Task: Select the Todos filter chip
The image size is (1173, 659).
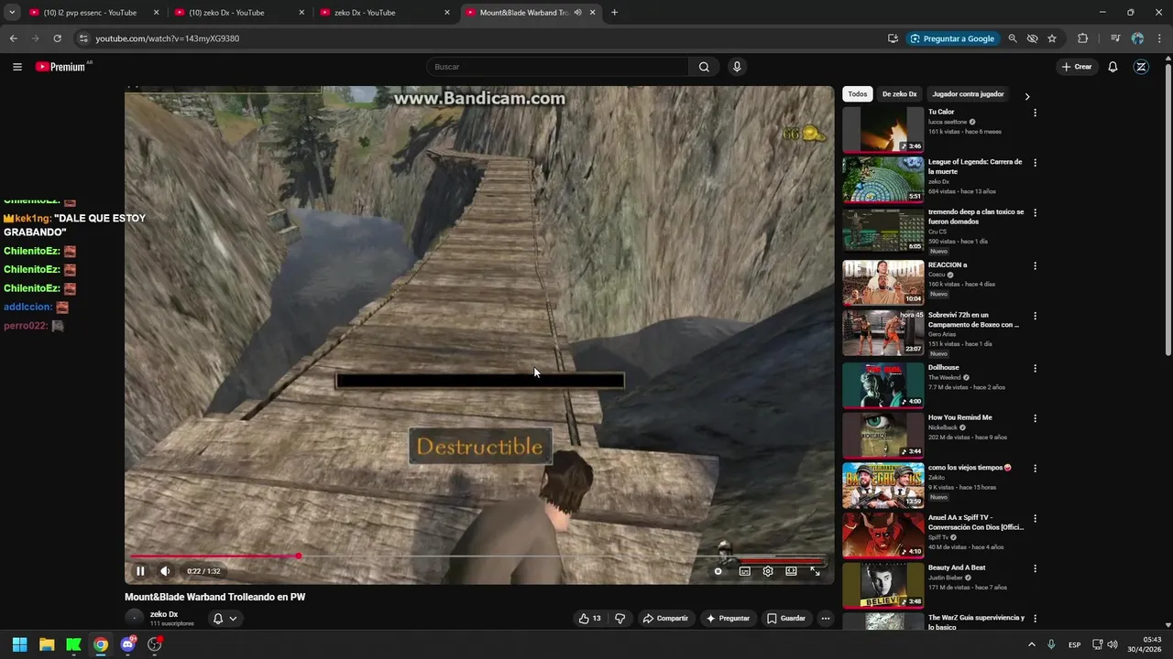Action: click(857, 94)
